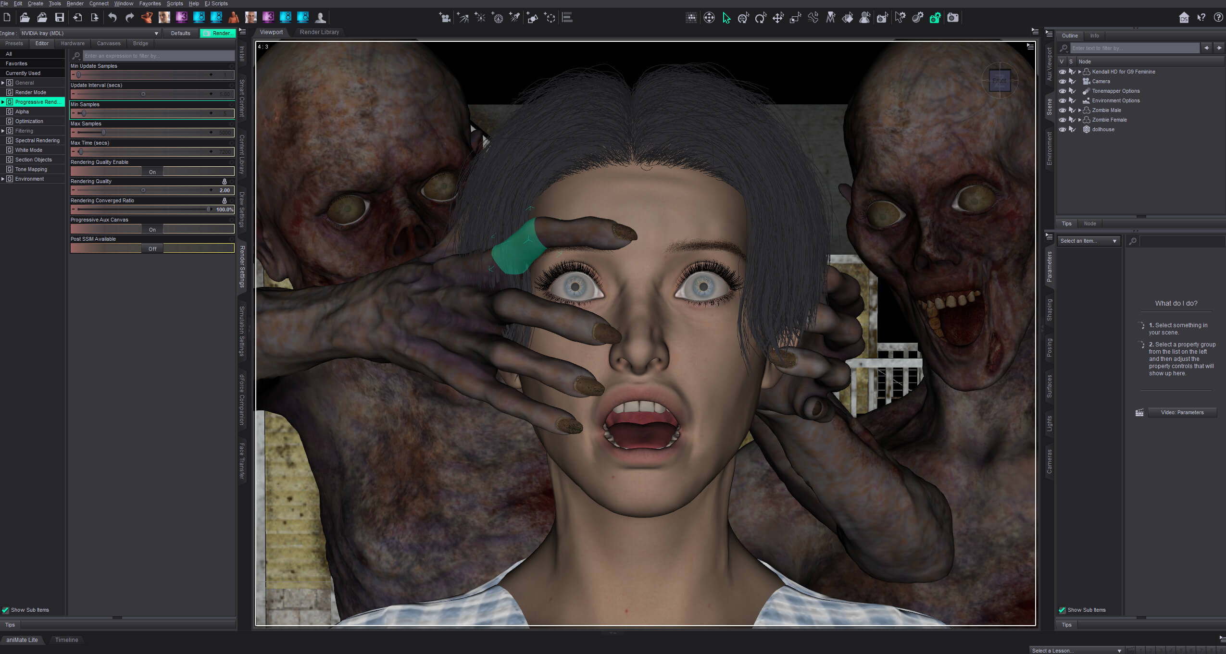
Task: Click the green Render... button
Action: tap(218, 33)
